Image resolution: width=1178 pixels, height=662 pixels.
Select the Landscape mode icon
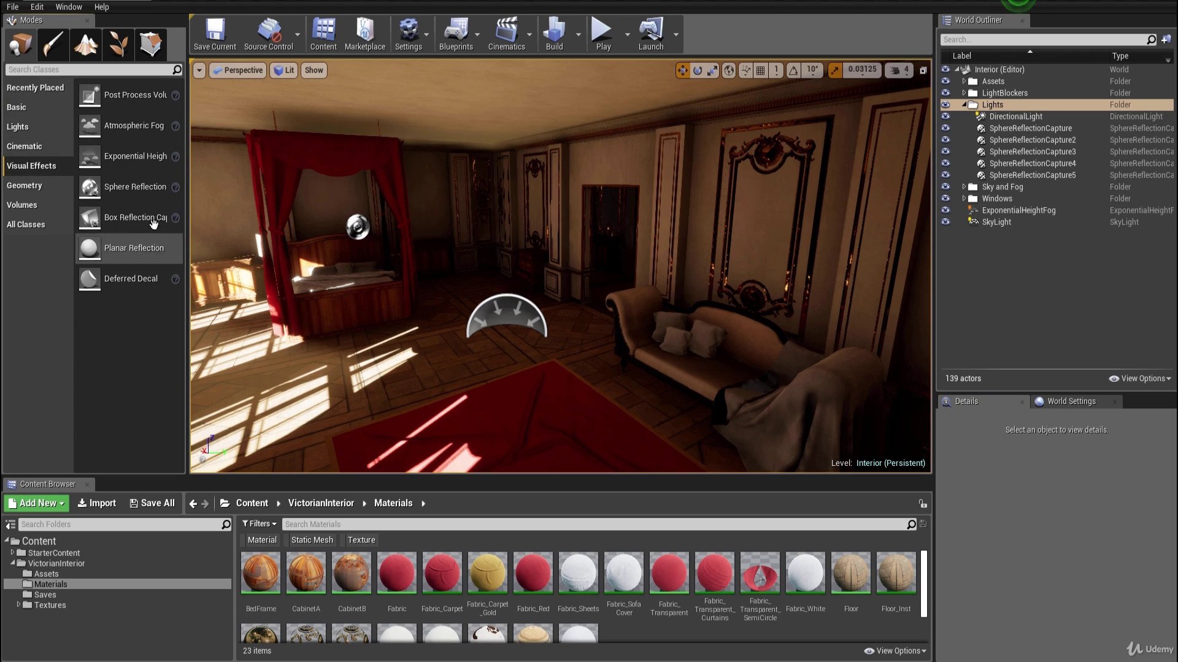[x=85, y=44]
